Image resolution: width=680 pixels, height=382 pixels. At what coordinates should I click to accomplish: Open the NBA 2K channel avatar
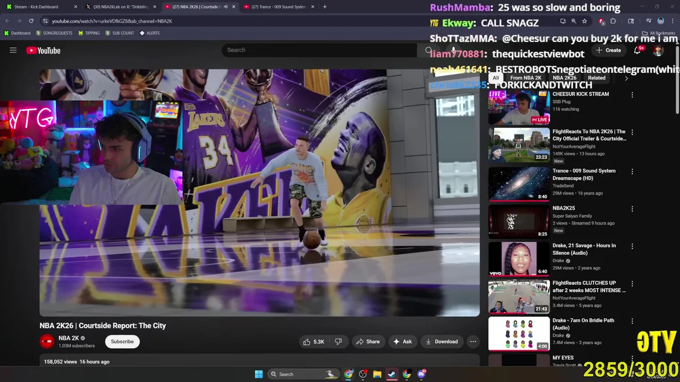point(47,342)
